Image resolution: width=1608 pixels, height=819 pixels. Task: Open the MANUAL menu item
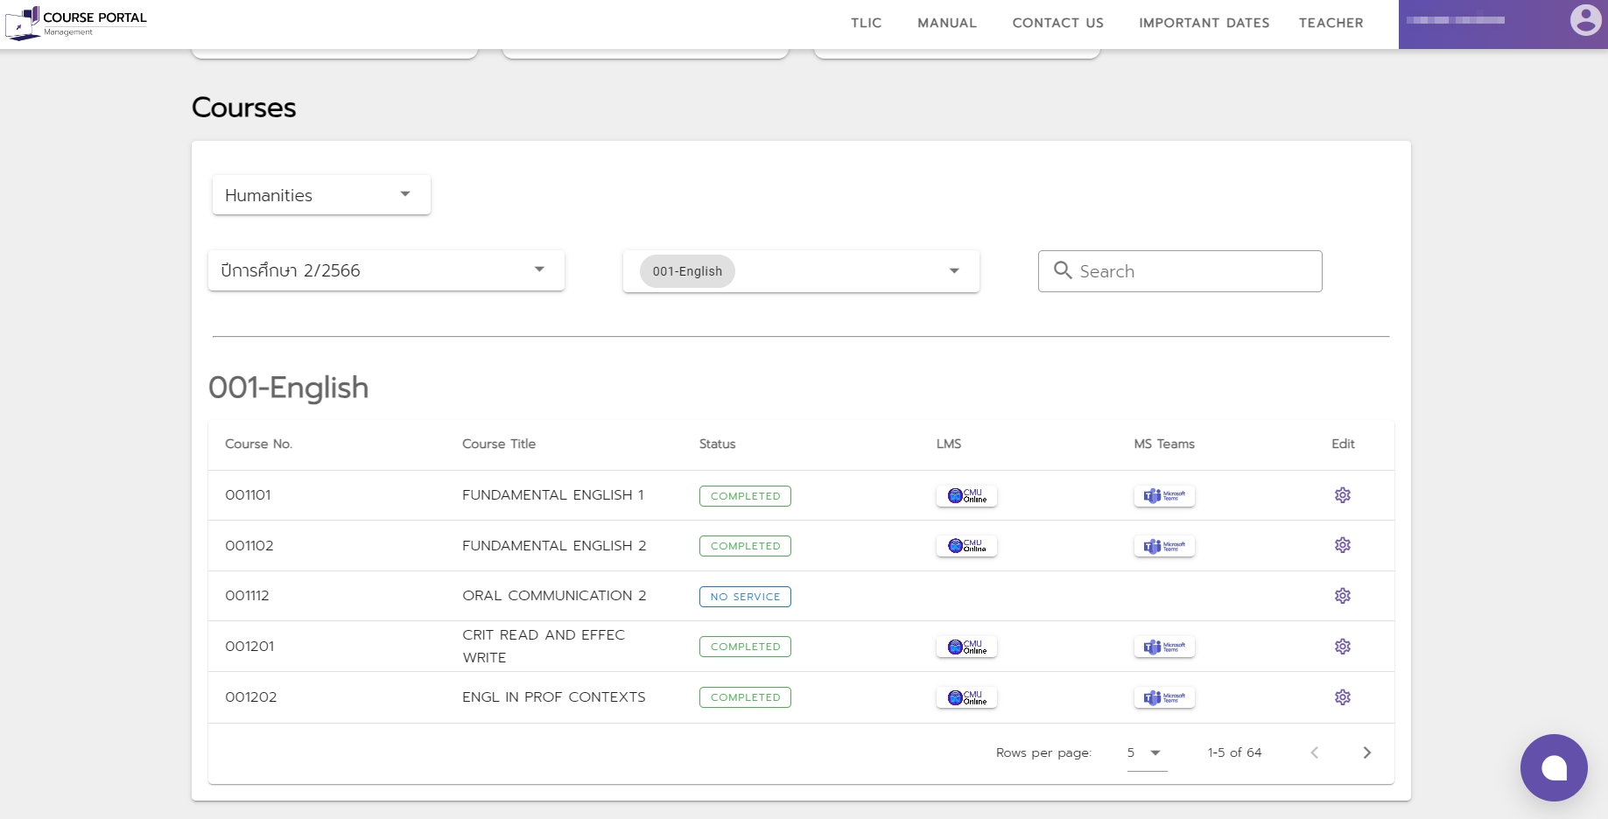(x=946, y=23)
